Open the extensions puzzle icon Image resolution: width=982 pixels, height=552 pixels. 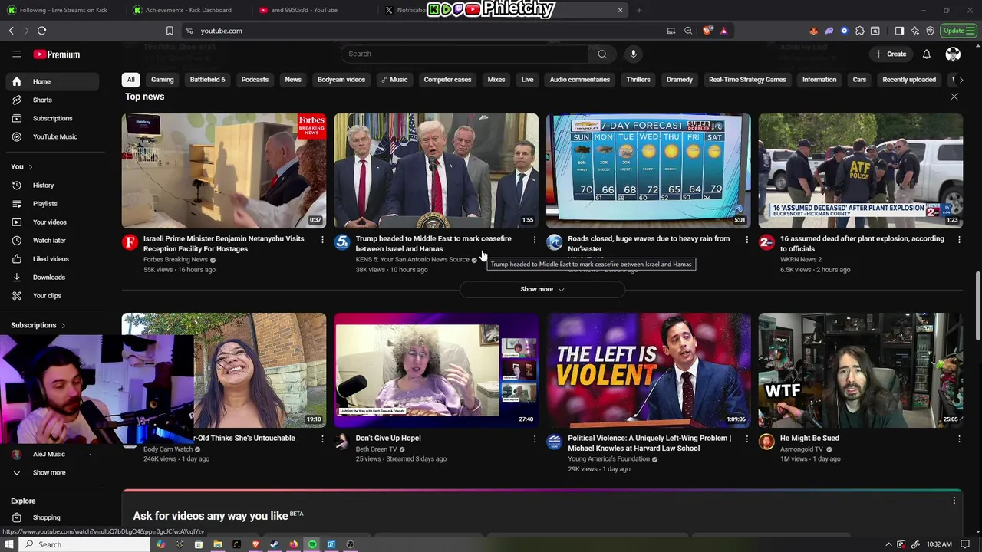(x=860, y=31)
